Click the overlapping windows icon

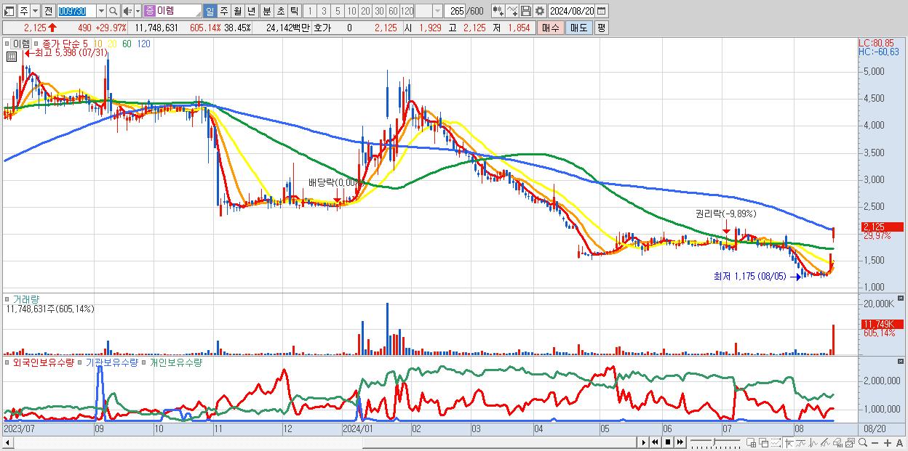(763, 442)
